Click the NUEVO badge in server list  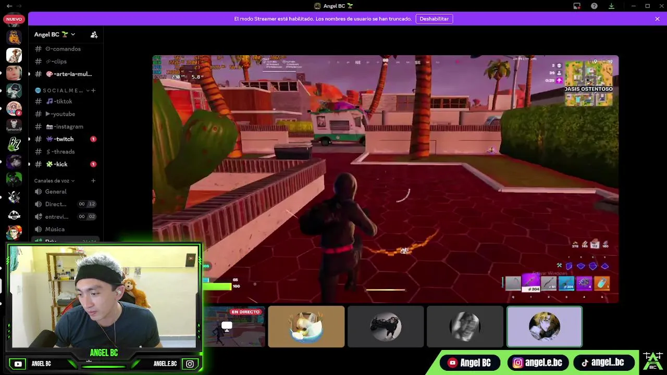(14, 19)
